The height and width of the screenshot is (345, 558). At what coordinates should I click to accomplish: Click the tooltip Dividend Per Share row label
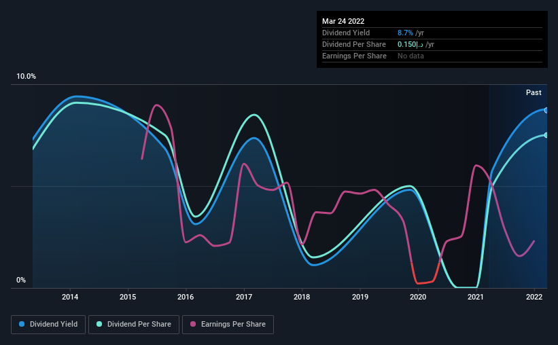click(x=353, y=44)
